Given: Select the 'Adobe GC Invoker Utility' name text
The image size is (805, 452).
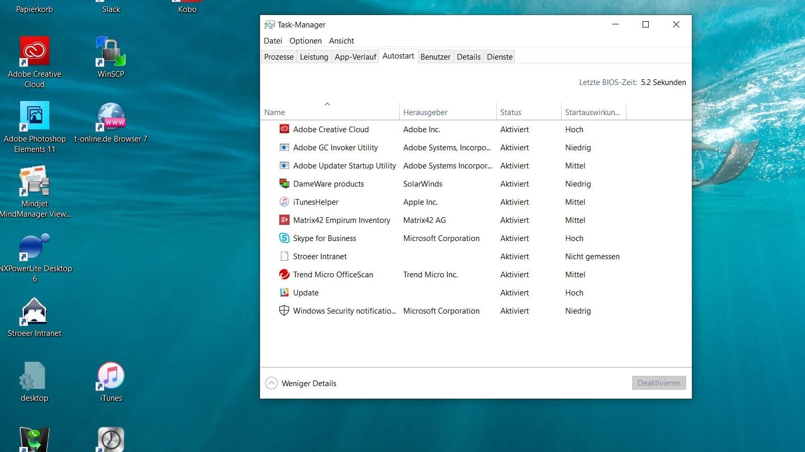Looking at the screenshot, I should [335, 148].
